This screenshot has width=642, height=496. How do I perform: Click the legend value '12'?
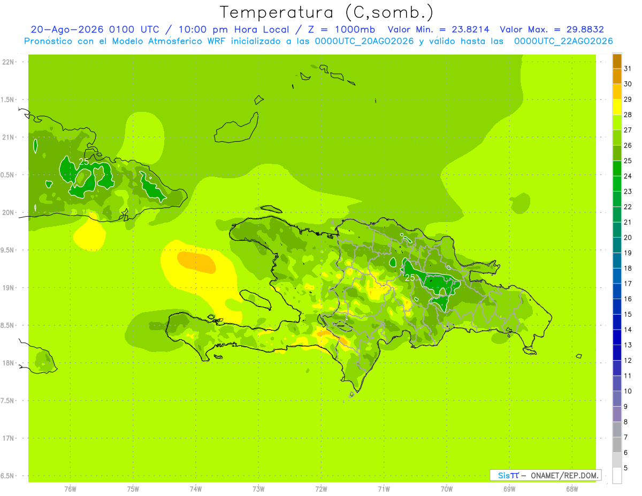pos(628,361)
